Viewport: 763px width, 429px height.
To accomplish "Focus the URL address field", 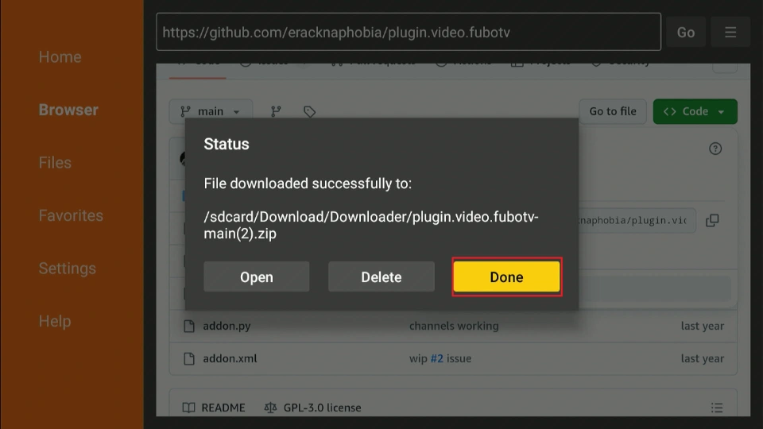I will coord(409,32).
